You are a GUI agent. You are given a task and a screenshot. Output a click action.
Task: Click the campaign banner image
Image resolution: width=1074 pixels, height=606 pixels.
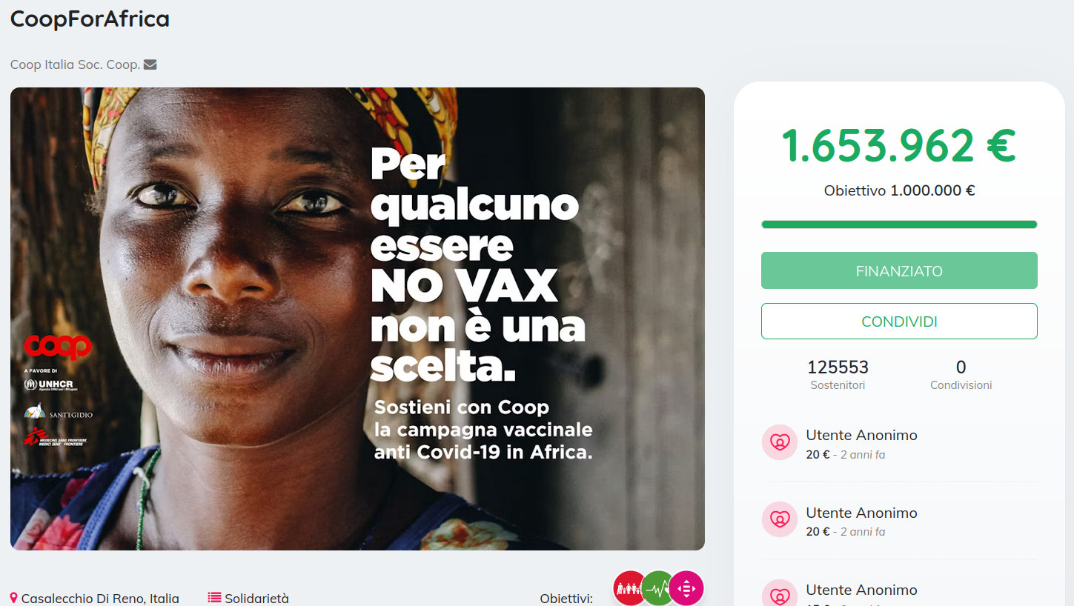pyautogui.click(x=357, y=319)
